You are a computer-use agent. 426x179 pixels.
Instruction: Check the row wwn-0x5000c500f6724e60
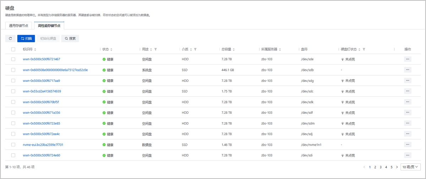pos(13,155)
